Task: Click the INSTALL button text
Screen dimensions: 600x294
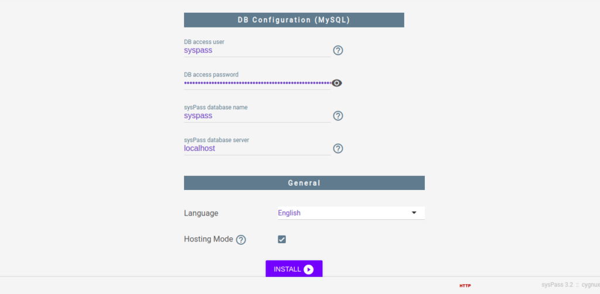Action: (x=287, y=269)
